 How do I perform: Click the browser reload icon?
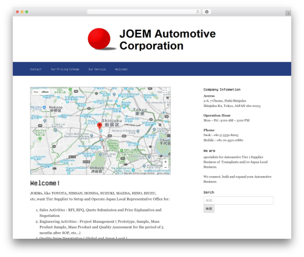coord(198,12)
